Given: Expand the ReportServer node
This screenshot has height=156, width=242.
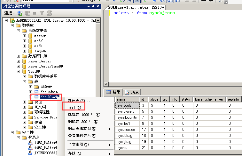Looking at the screenshot, I should pos(18,61).
